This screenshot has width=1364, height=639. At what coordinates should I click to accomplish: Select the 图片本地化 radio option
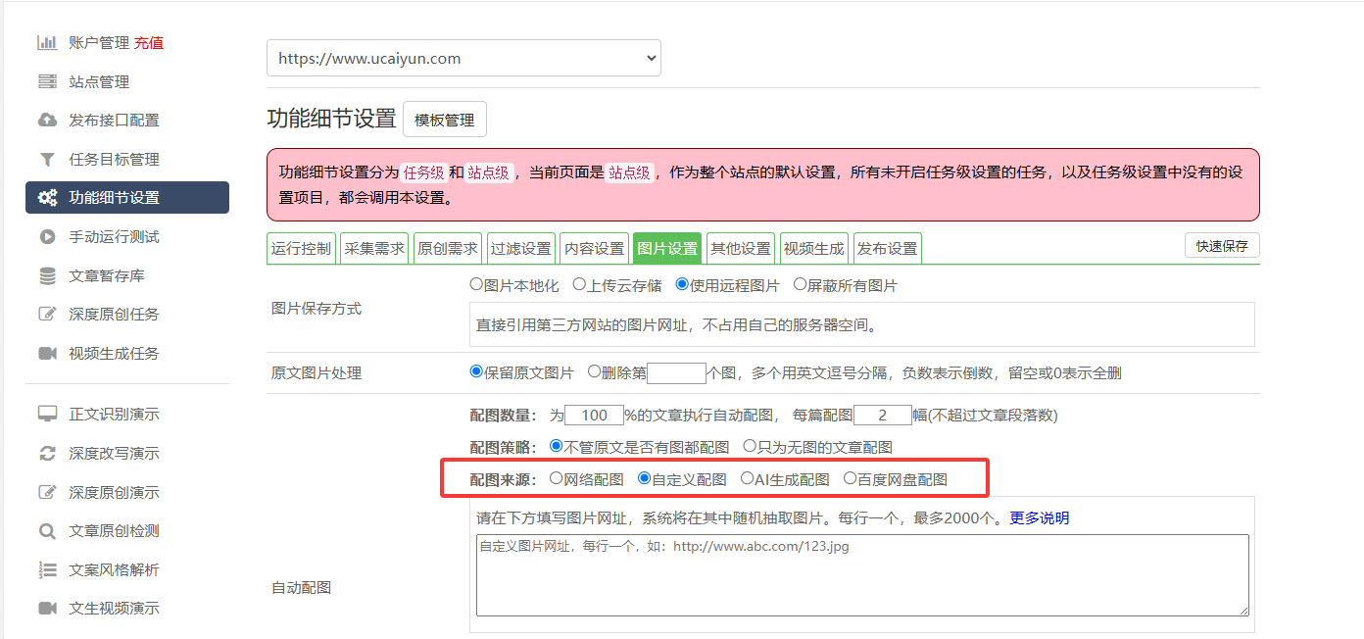click(x=477, y=285)
